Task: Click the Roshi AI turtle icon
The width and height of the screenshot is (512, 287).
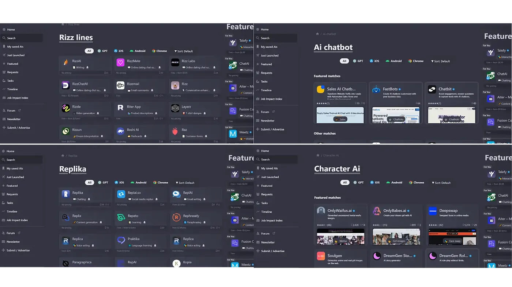Action: (x=120, y=131)
